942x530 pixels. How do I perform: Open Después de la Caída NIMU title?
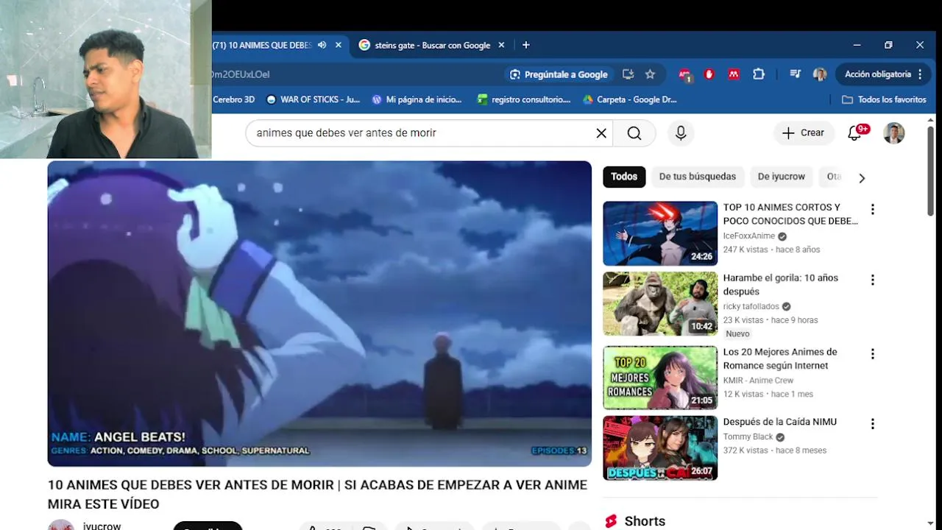click(x=780, y=422)
